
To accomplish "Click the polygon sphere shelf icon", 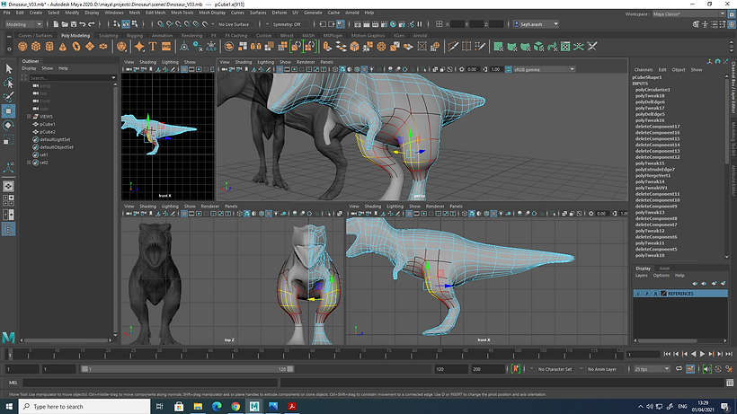I will pyautogui.click(x=22, y=47).
